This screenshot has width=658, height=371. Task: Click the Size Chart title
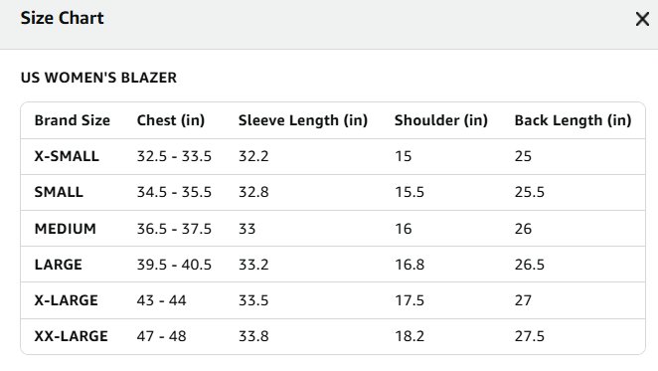point(62,18)
